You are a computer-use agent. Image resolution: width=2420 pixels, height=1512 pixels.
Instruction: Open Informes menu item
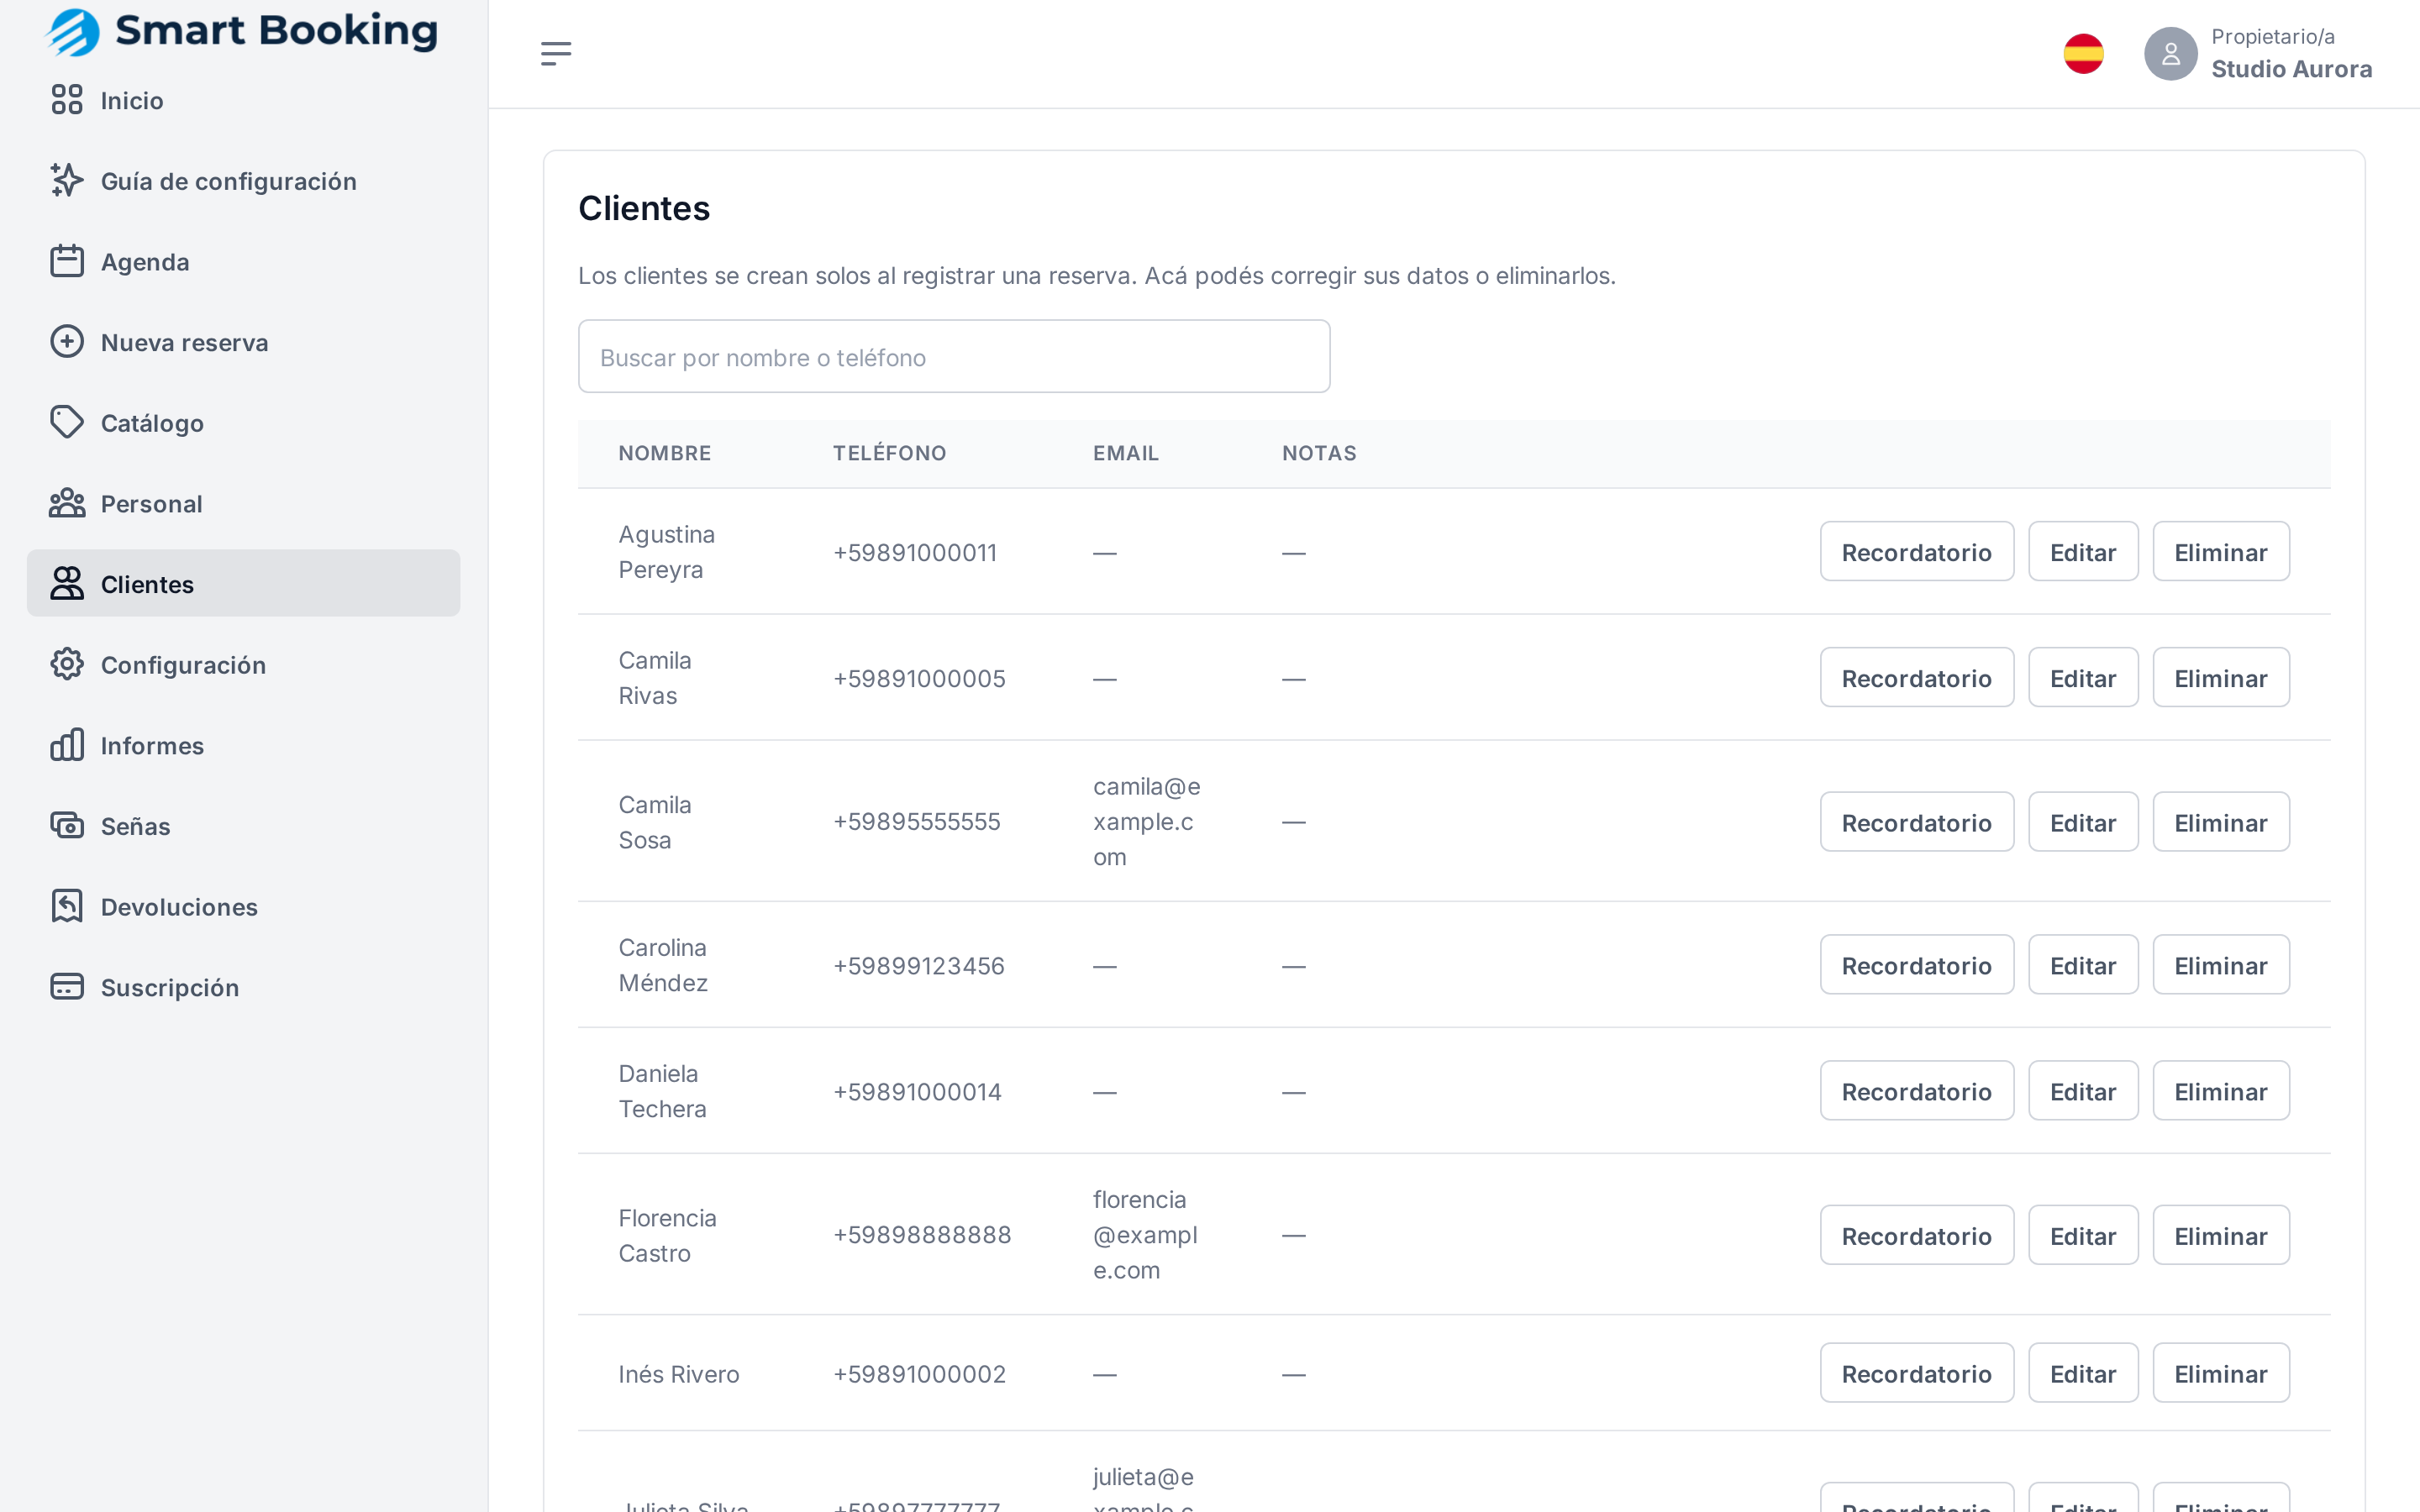pos(244,746)
